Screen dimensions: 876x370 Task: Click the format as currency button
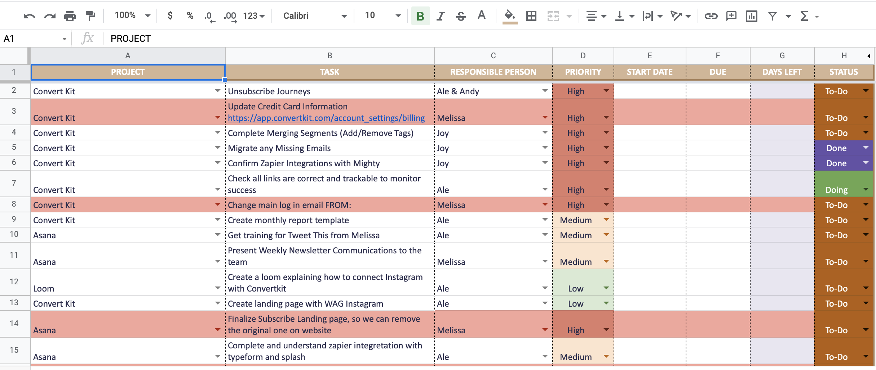pos(170,15)
